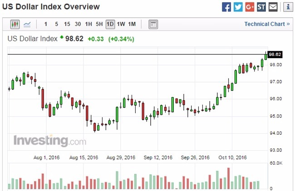Image resolution: width=295 pixels, height=191 pixels.
Task: Click the +0.33 change value
Action: tap(96, 39)
